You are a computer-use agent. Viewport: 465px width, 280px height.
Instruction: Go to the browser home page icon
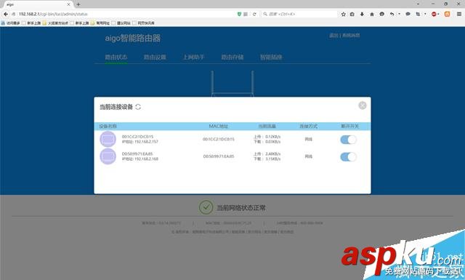[372, 14]
